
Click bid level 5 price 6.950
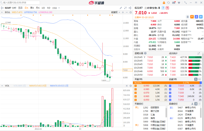146,100
